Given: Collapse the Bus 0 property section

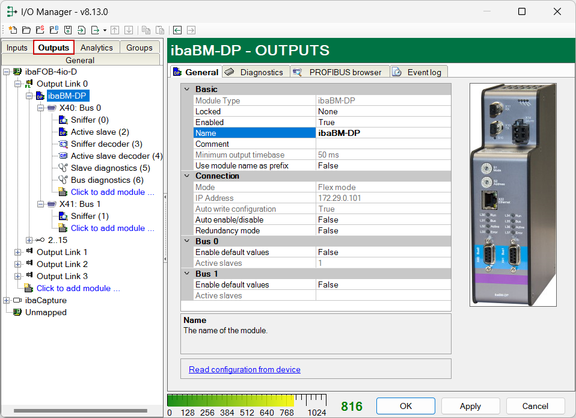Looking at the screenshot, I should click(x=187, y=241).
